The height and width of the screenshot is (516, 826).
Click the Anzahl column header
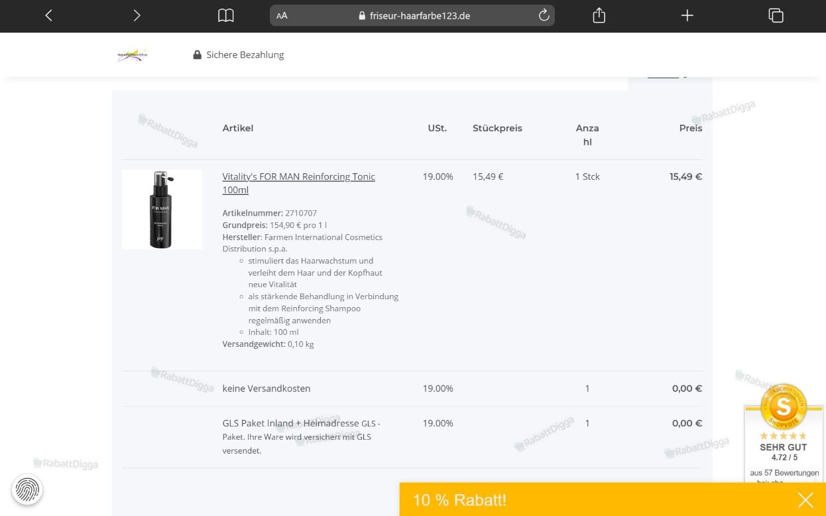point(587,135)
